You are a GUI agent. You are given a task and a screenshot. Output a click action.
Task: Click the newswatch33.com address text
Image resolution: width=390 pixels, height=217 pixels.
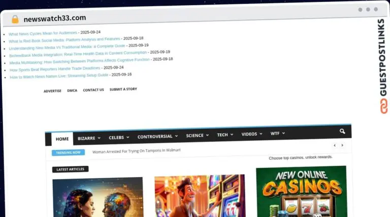55,18
